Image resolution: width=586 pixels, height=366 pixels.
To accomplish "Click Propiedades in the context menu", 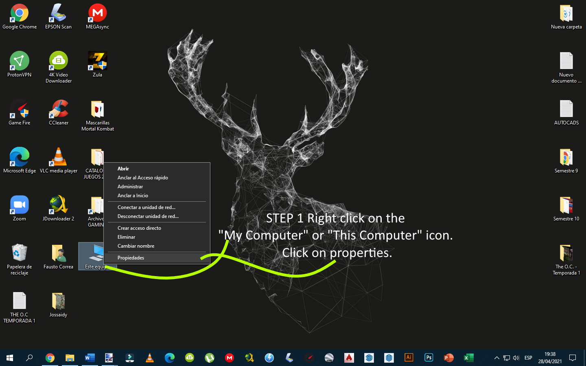I will pyautogui.click(x=157, y=258).
